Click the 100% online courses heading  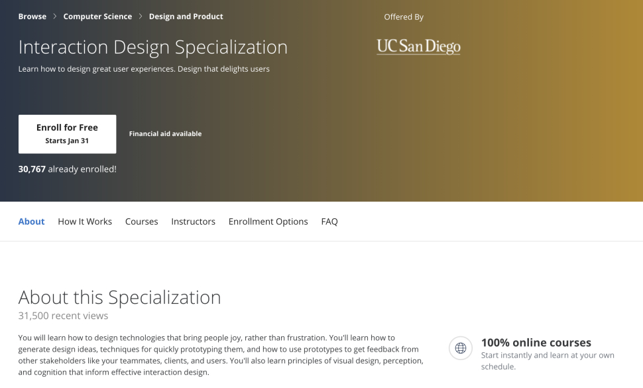[536, 343]
